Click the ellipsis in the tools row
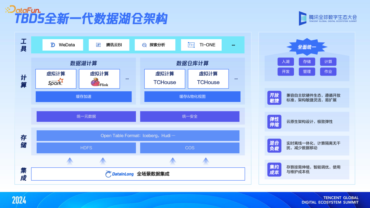This screenshot has height=208, width=370. coord(233,45)
